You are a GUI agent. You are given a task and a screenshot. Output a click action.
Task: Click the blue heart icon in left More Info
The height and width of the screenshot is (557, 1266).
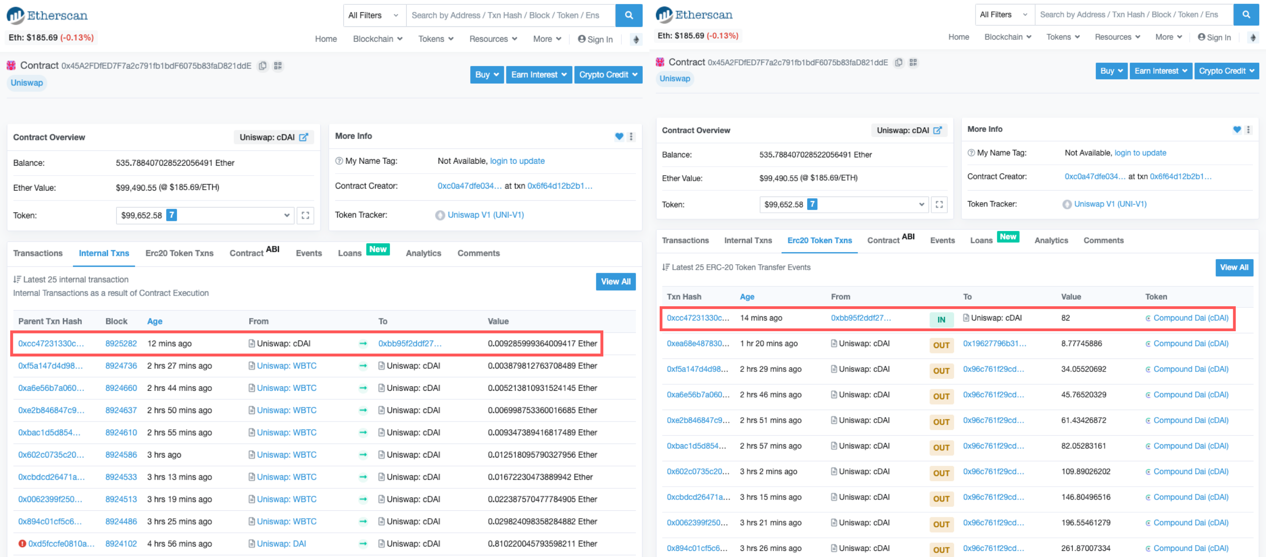619,137
